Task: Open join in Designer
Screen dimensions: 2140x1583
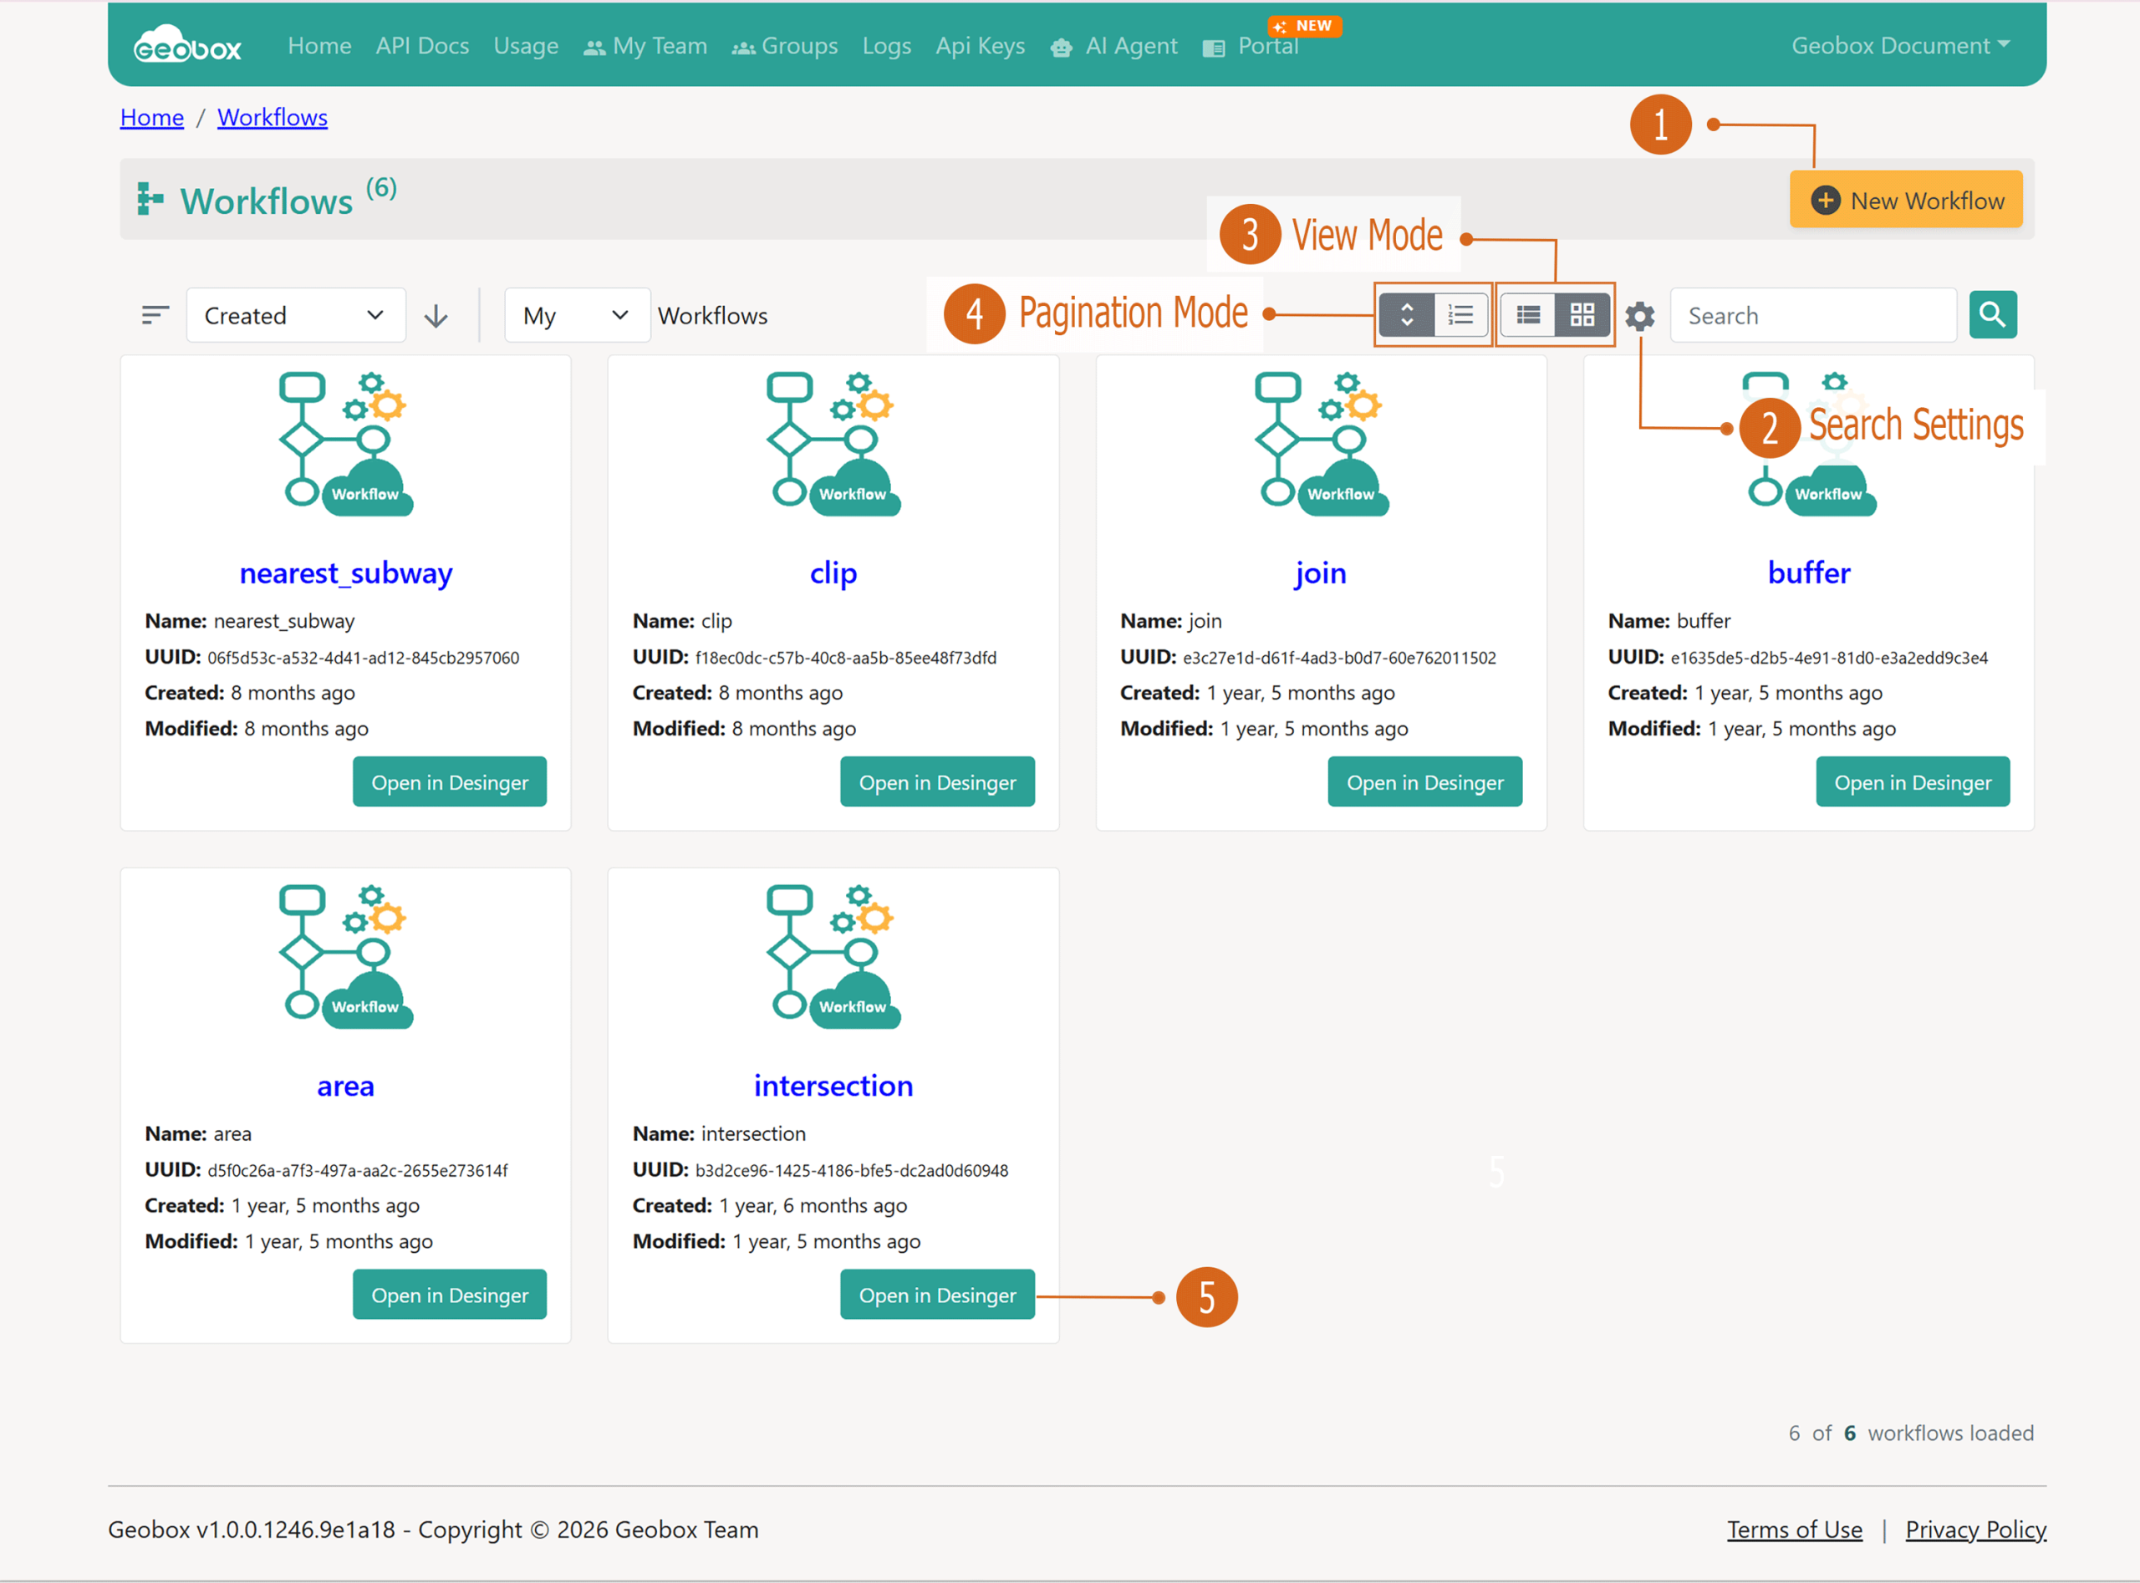Action: tap(1425, 782)
